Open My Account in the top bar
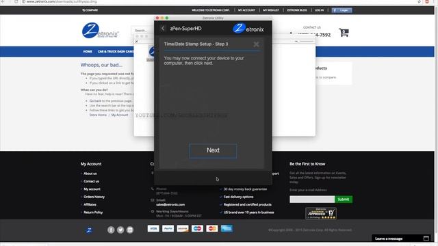This screenshot has height=246, width=438. [x=246, y=10]
